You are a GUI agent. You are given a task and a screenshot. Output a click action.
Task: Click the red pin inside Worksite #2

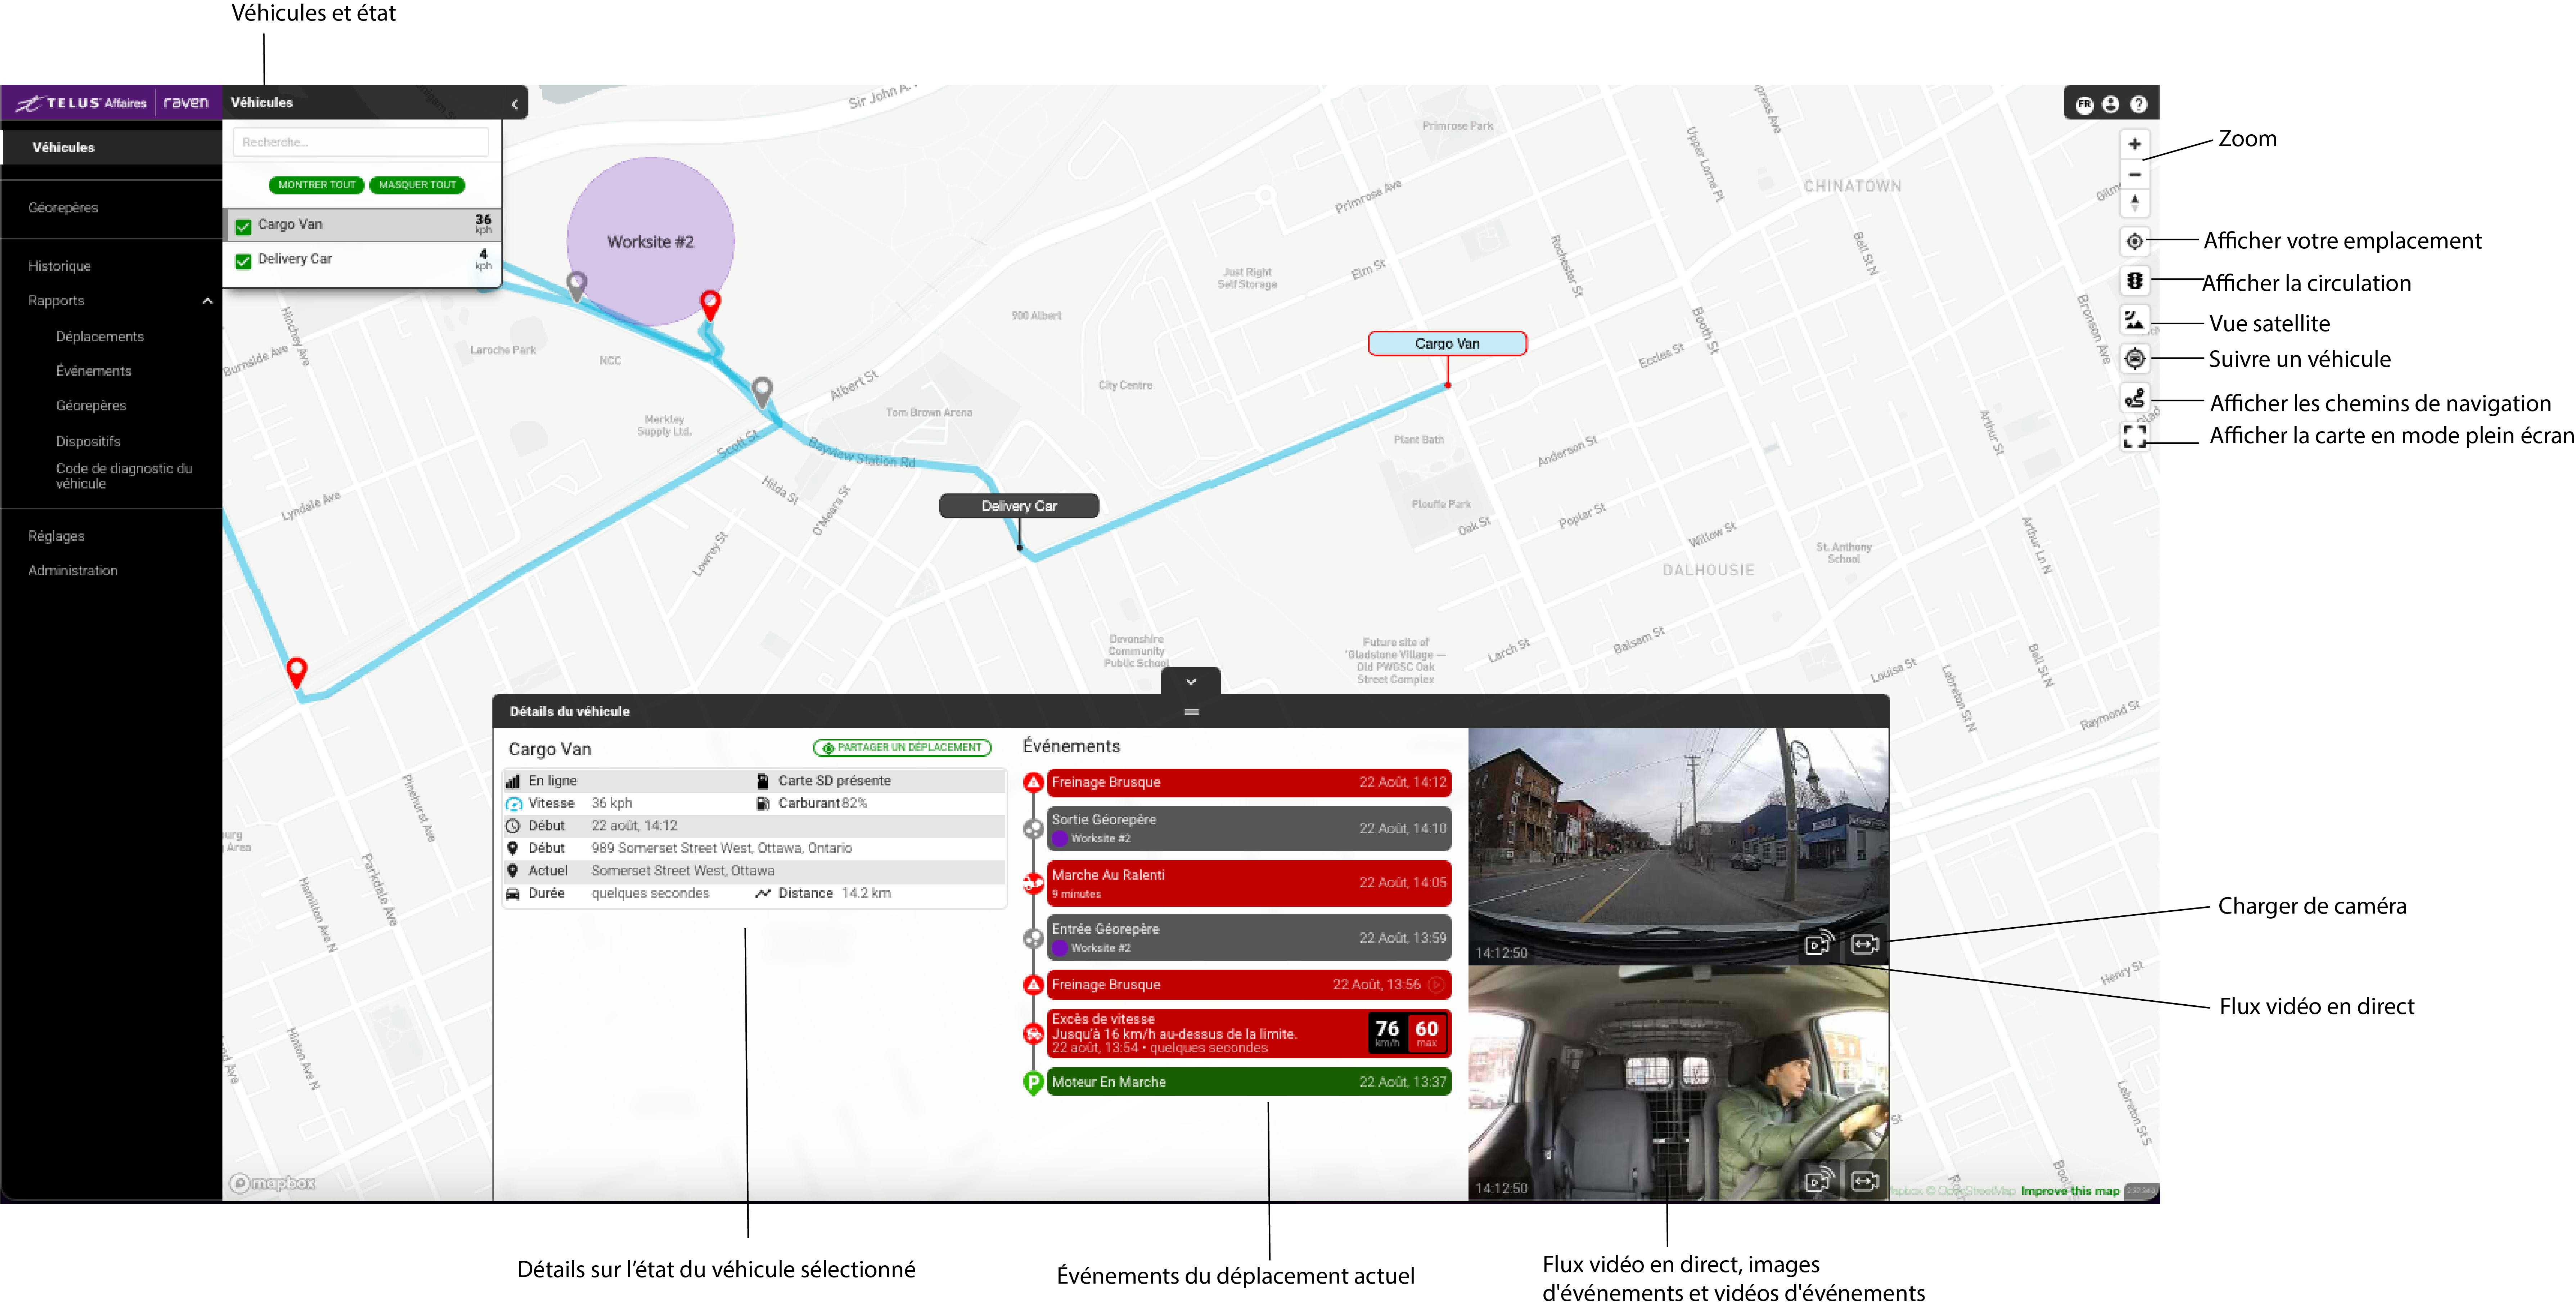click(710, 304)
